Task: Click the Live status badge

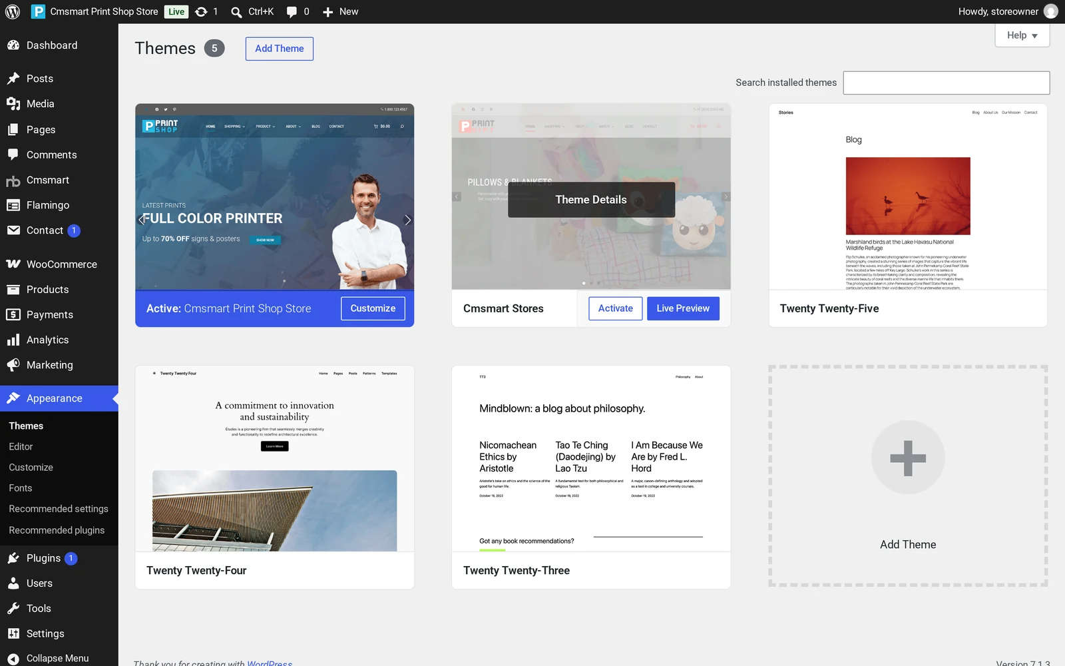Action: [x=176, y=12]
